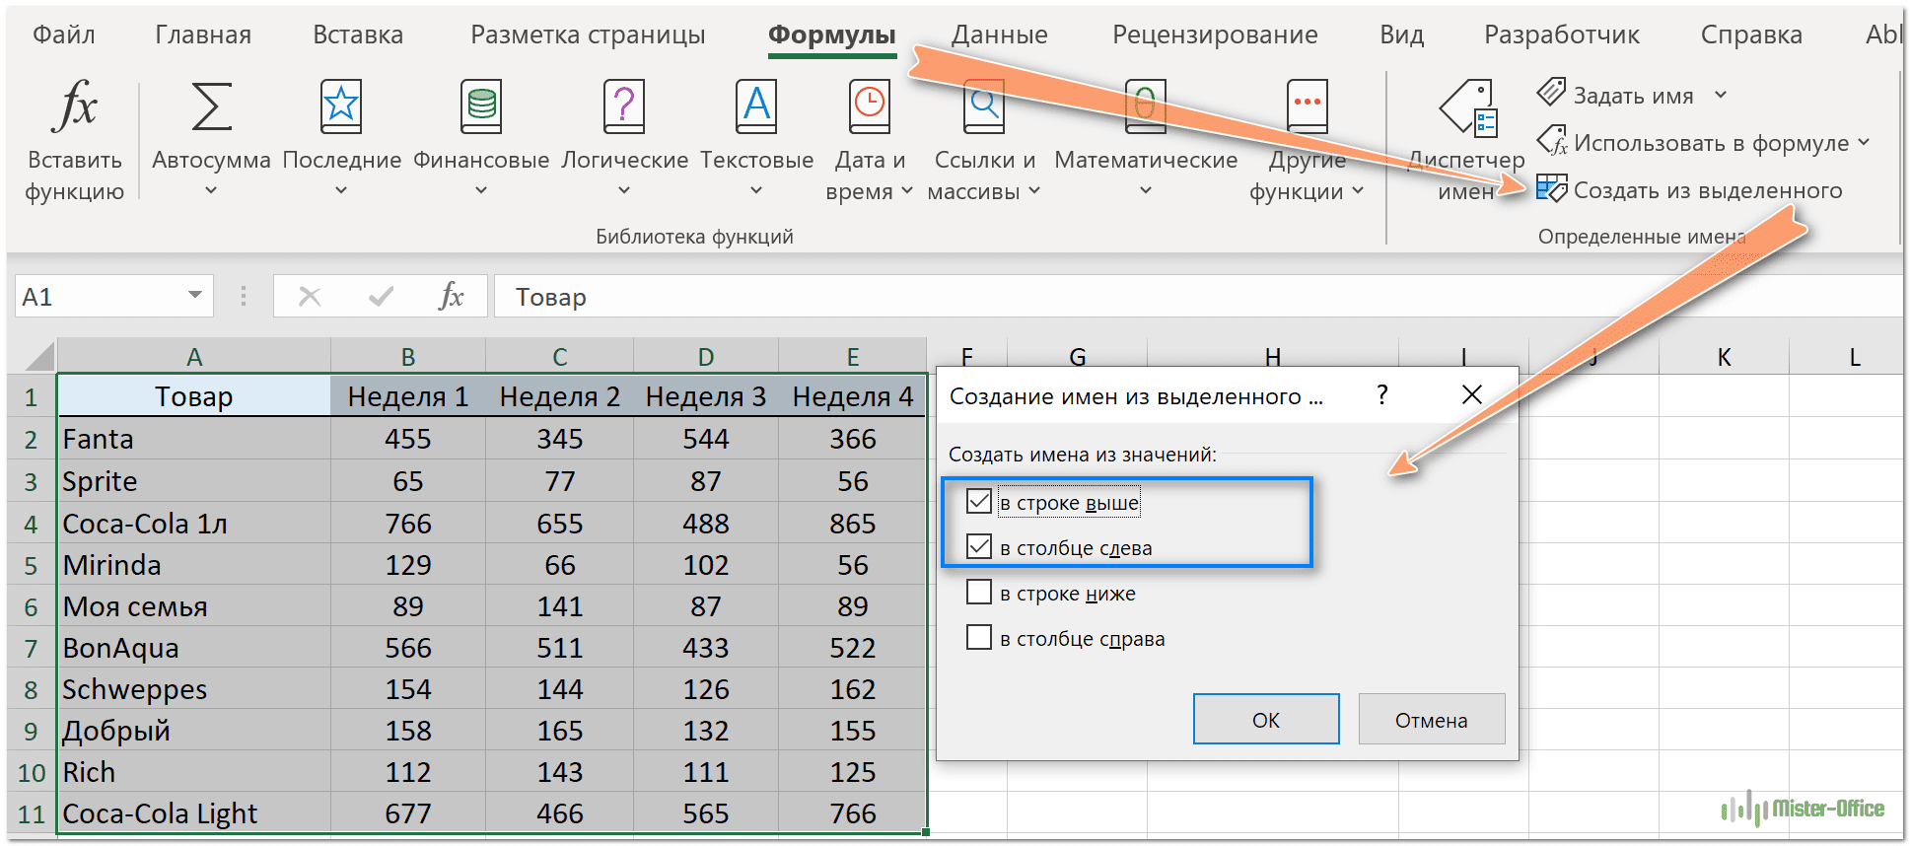The height and width of the screenshot is (846, 1910).
Task: Click the formula bar options dots handle
Action: (x=243, y=296)
